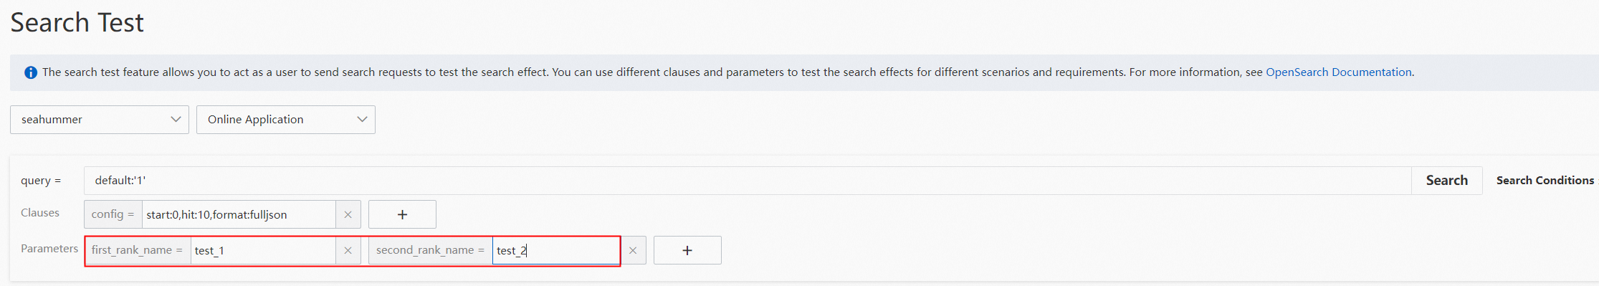Click the 'query =' label
The height and width of the screenshot is (286, 1599).
pyautogui.click(x=41, y=181)
